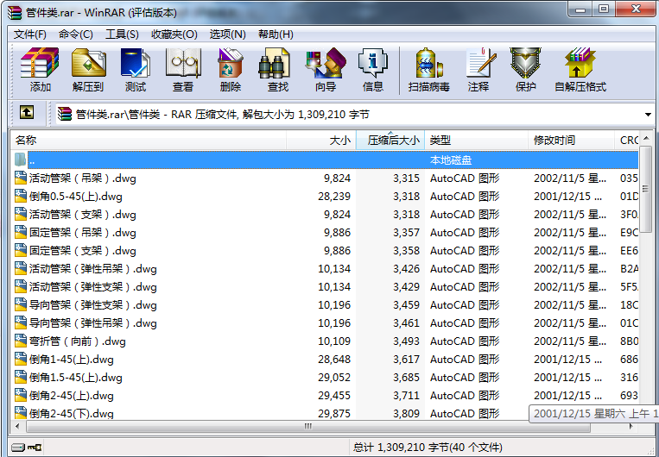The width and height of the screenshot is (659, 457).
Task: Click the 删除 (Delete) toolbar icon
Action: click(x=231, y=70)
